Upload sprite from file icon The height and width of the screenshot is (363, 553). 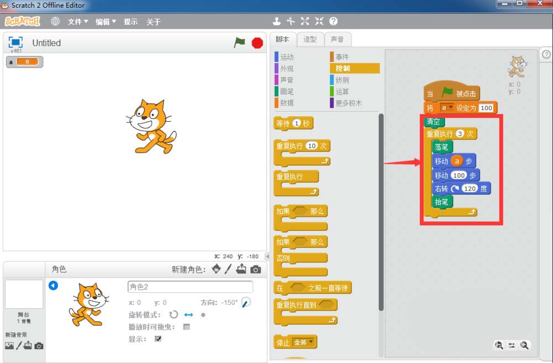(241, 269)
